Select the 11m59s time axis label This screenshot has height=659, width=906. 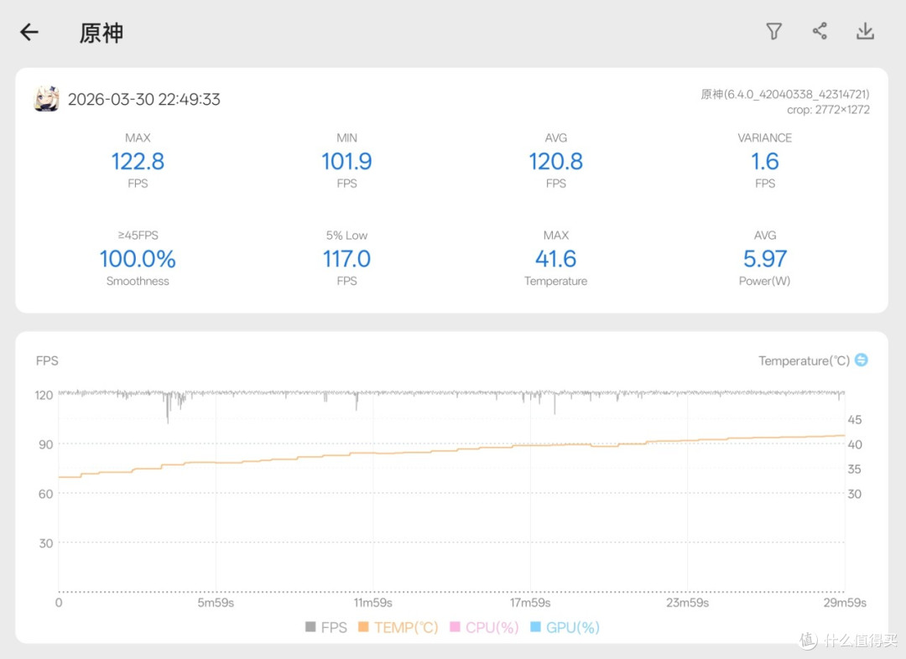point(372,602)
